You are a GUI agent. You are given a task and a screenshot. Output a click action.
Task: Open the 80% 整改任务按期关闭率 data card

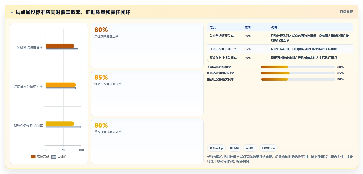coord(147,141)
